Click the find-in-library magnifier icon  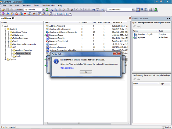coord(72,10)
